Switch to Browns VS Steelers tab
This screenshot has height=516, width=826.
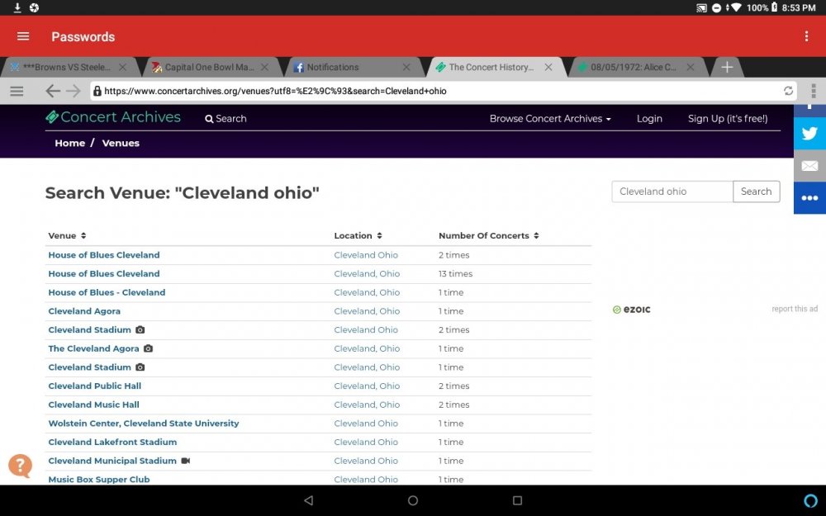(x=66, y=68)
